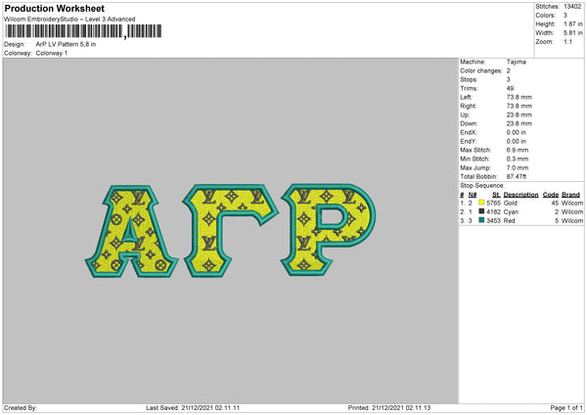The width and height of the screenshot is (587, 415).
Task: Click the Wilcom brand in the Red row
Action: click(x=572, y=221)
